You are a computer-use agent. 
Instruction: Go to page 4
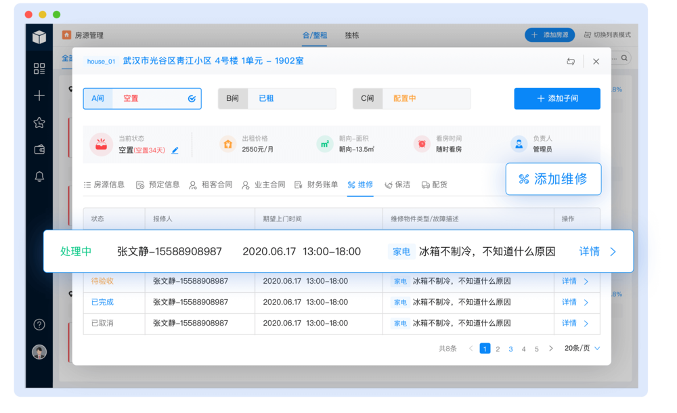coord(524,349)
